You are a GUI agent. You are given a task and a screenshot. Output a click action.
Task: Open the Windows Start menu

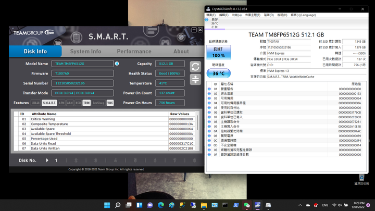click(107, 205)
